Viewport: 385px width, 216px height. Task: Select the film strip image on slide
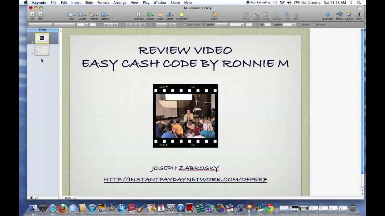pos(185,116)
